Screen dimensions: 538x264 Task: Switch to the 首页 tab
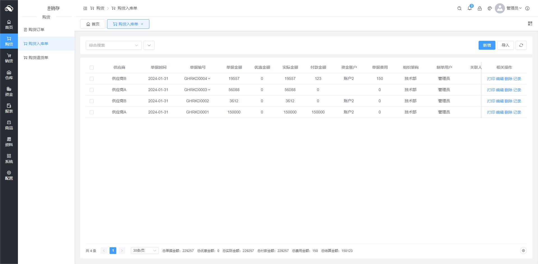(93, 24)
